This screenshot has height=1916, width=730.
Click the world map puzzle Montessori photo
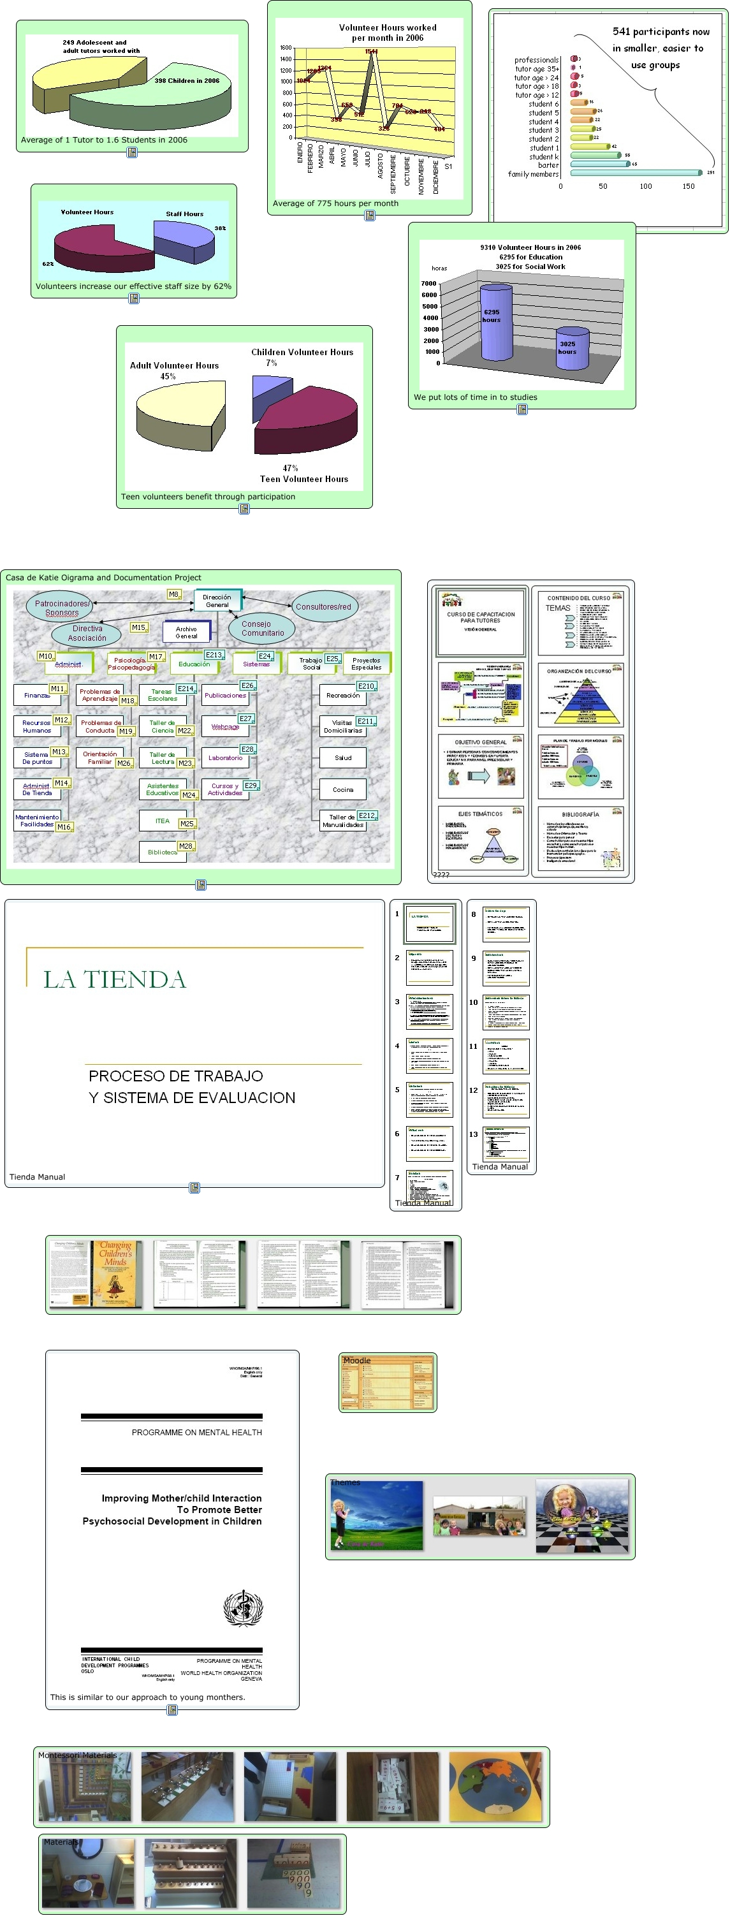point(495,1787)
